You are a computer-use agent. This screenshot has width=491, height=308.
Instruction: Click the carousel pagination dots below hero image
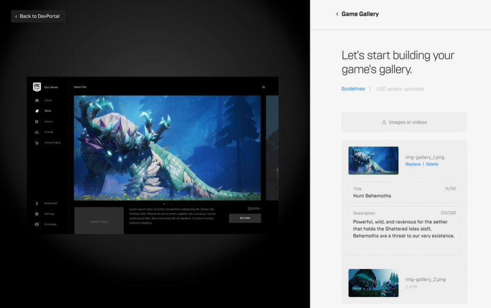point(167,204)
